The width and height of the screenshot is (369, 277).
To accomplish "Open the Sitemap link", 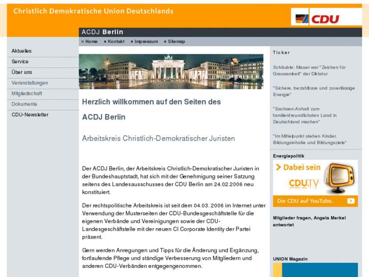I will [x=177, y=42].
